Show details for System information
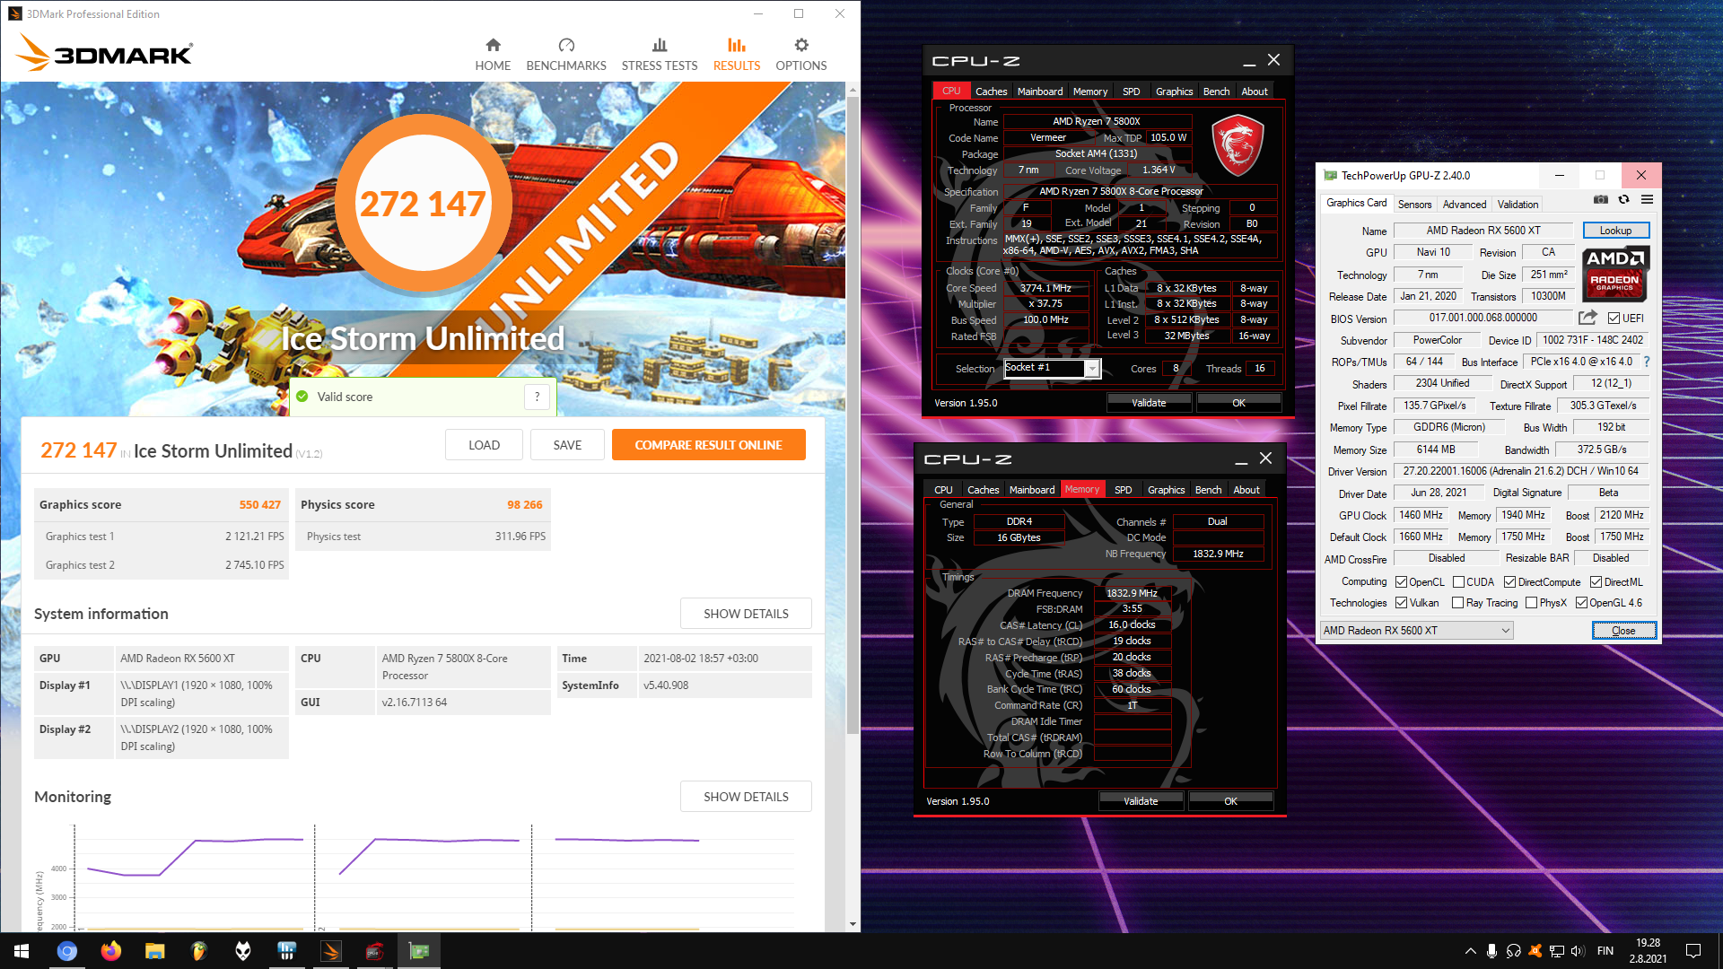 click(x=746, y=614)
